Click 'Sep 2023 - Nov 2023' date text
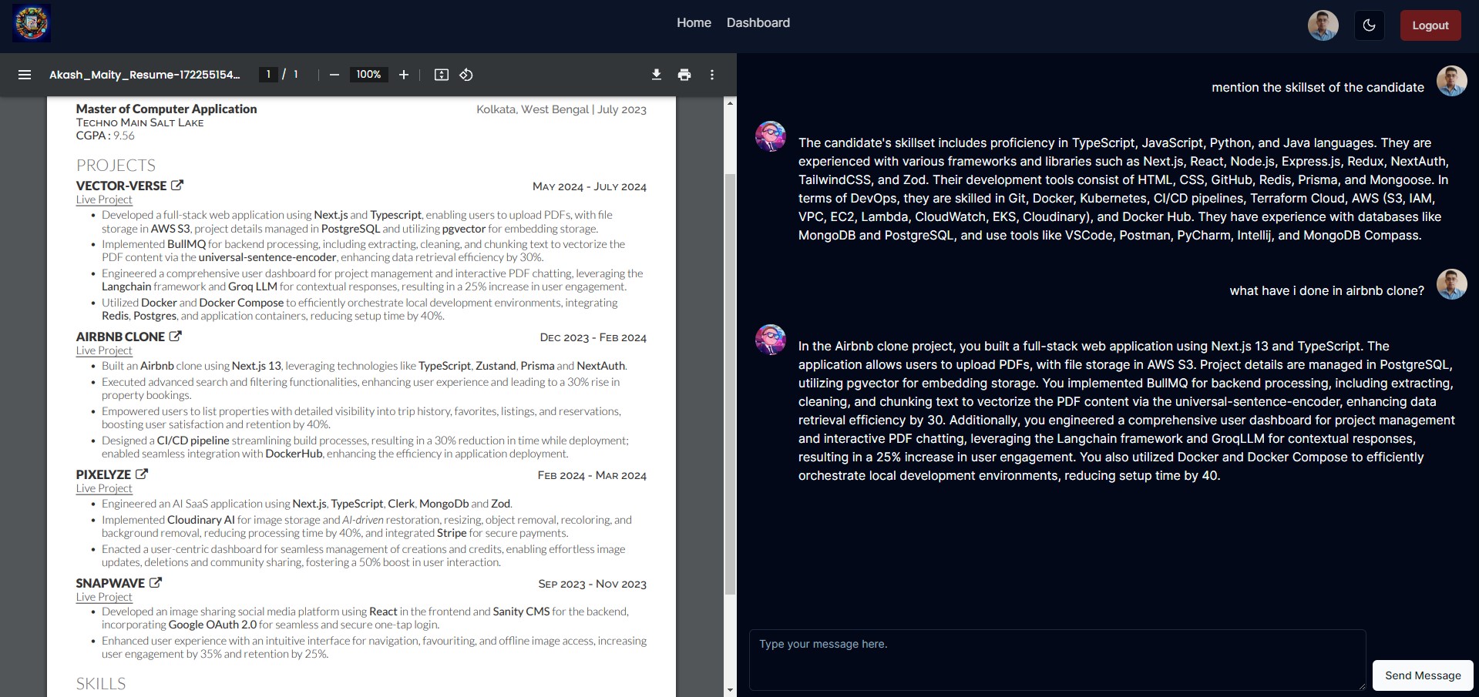This screenshot has height=697, width=1479. pos(592,584)
